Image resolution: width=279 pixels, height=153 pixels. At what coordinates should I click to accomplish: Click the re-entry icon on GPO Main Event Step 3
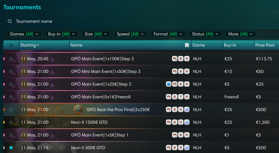tap(175, 59)
